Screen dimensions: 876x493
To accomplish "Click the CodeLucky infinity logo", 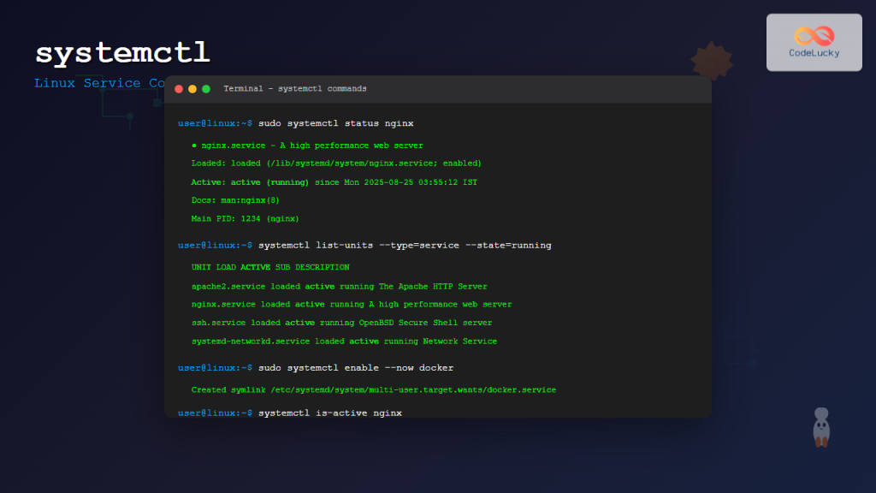I will point(814,36).
